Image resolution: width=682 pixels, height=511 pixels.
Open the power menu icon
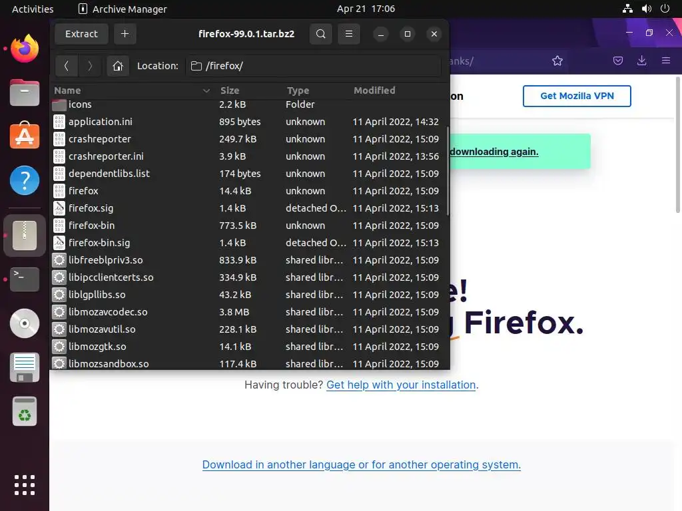pyautogui.click(x=665, y=9)
